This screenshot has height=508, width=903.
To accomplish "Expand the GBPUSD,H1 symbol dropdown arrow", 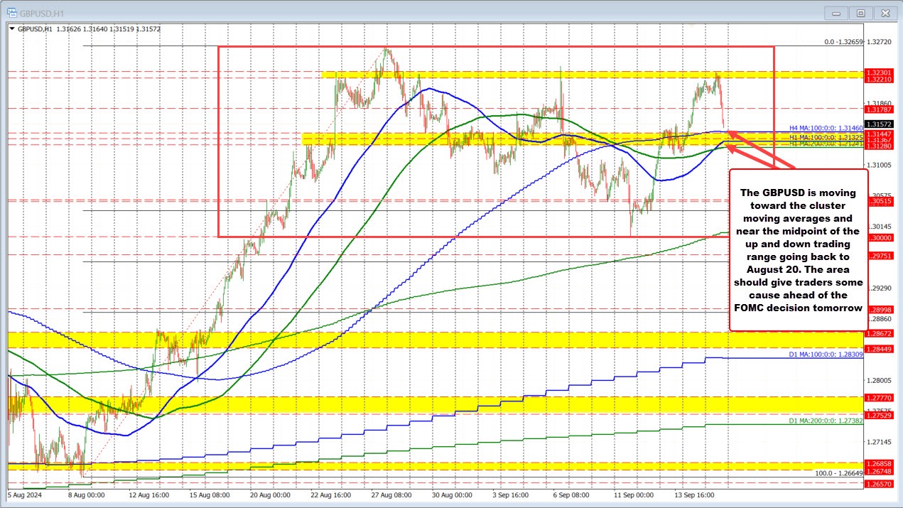I will 13,28.
